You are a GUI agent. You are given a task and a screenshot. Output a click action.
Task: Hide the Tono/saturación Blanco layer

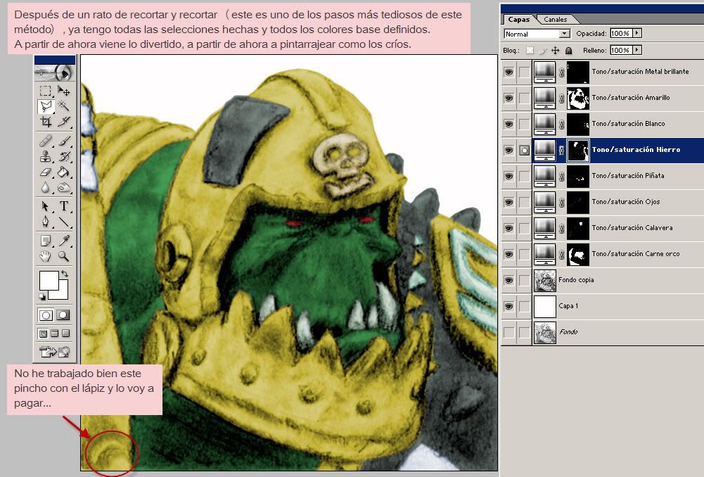coord(508,124)
